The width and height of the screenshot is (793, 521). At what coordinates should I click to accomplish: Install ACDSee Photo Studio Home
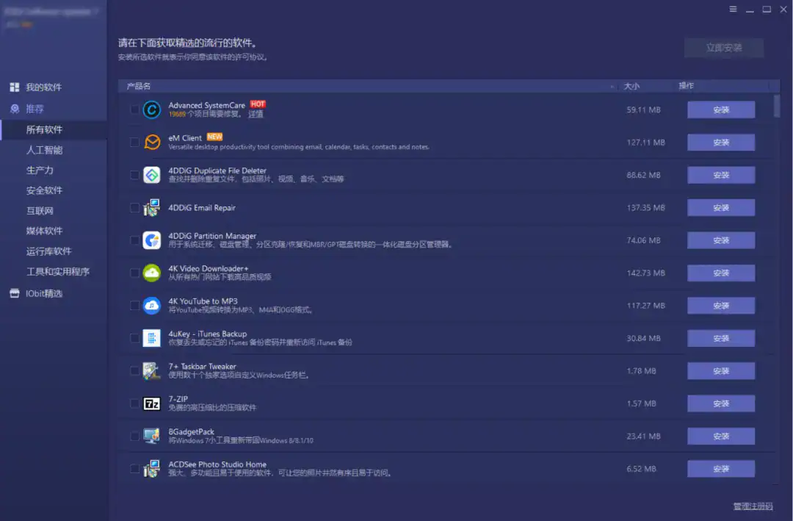click(721, 469)
